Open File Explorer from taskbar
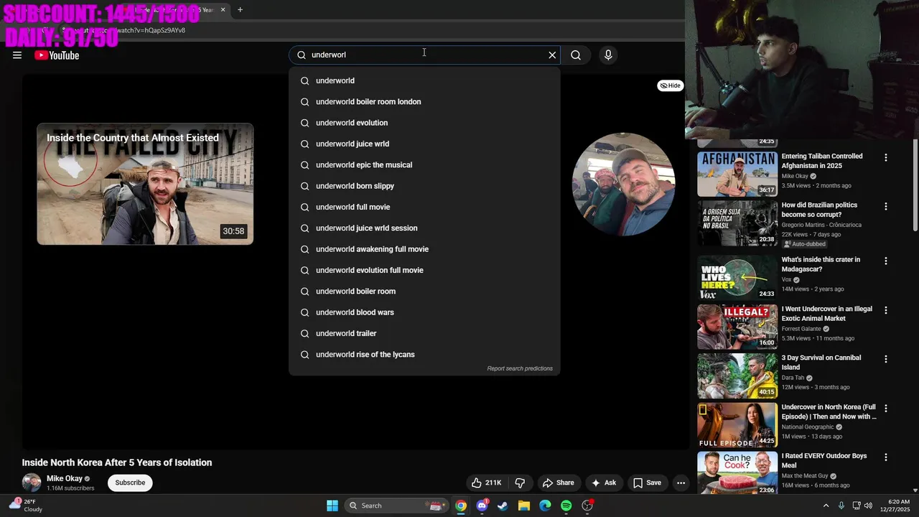Screen dimensions: 919x517 point(524,506)
